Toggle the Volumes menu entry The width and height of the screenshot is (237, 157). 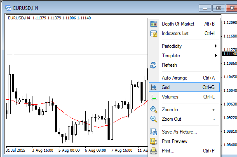184,97
